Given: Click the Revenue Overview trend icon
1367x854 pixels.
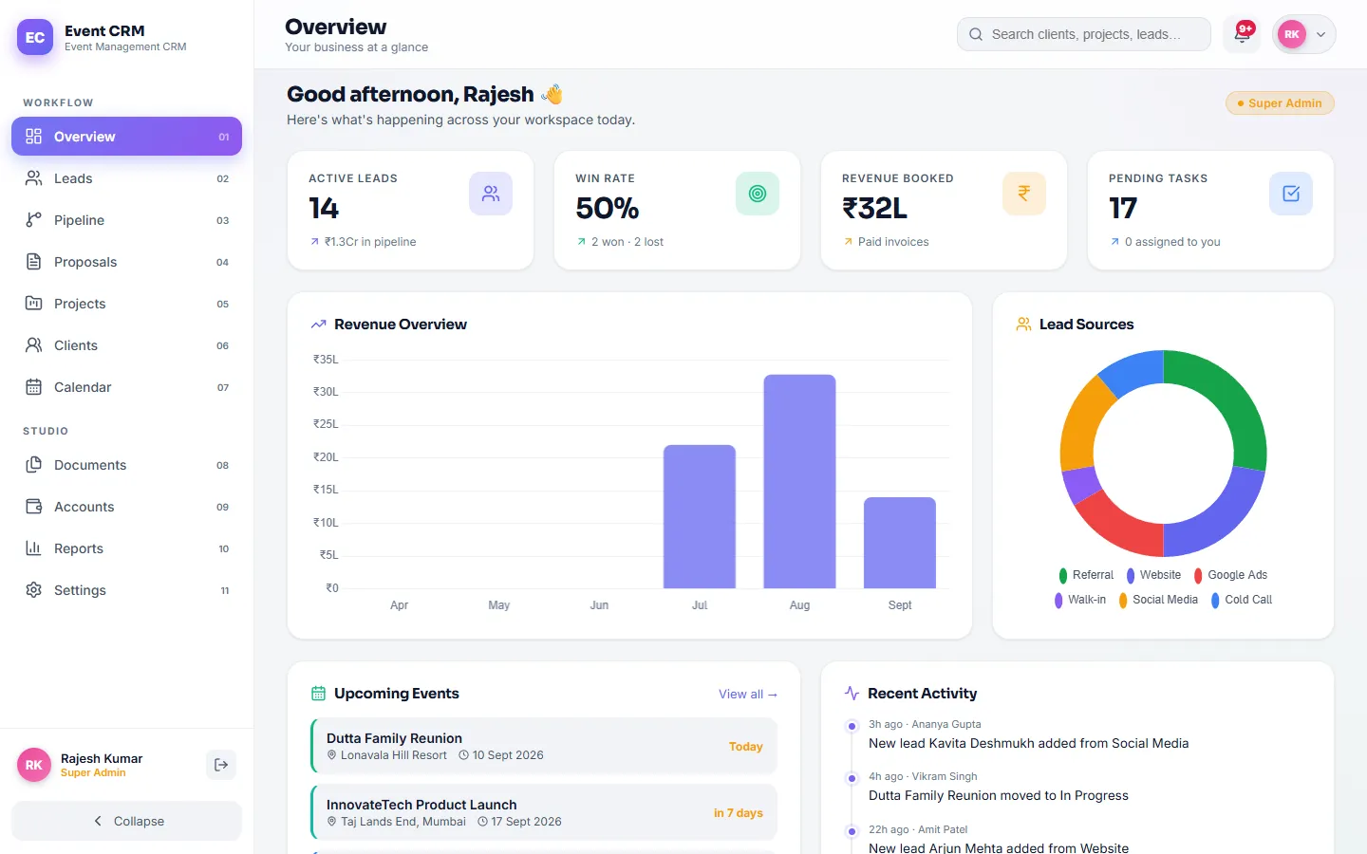Looking at the screenshot, I should (x=319, y=325).
